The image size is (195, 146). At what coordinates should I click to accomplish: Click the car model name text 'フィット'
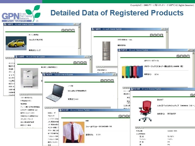click(x=35, y=40)
